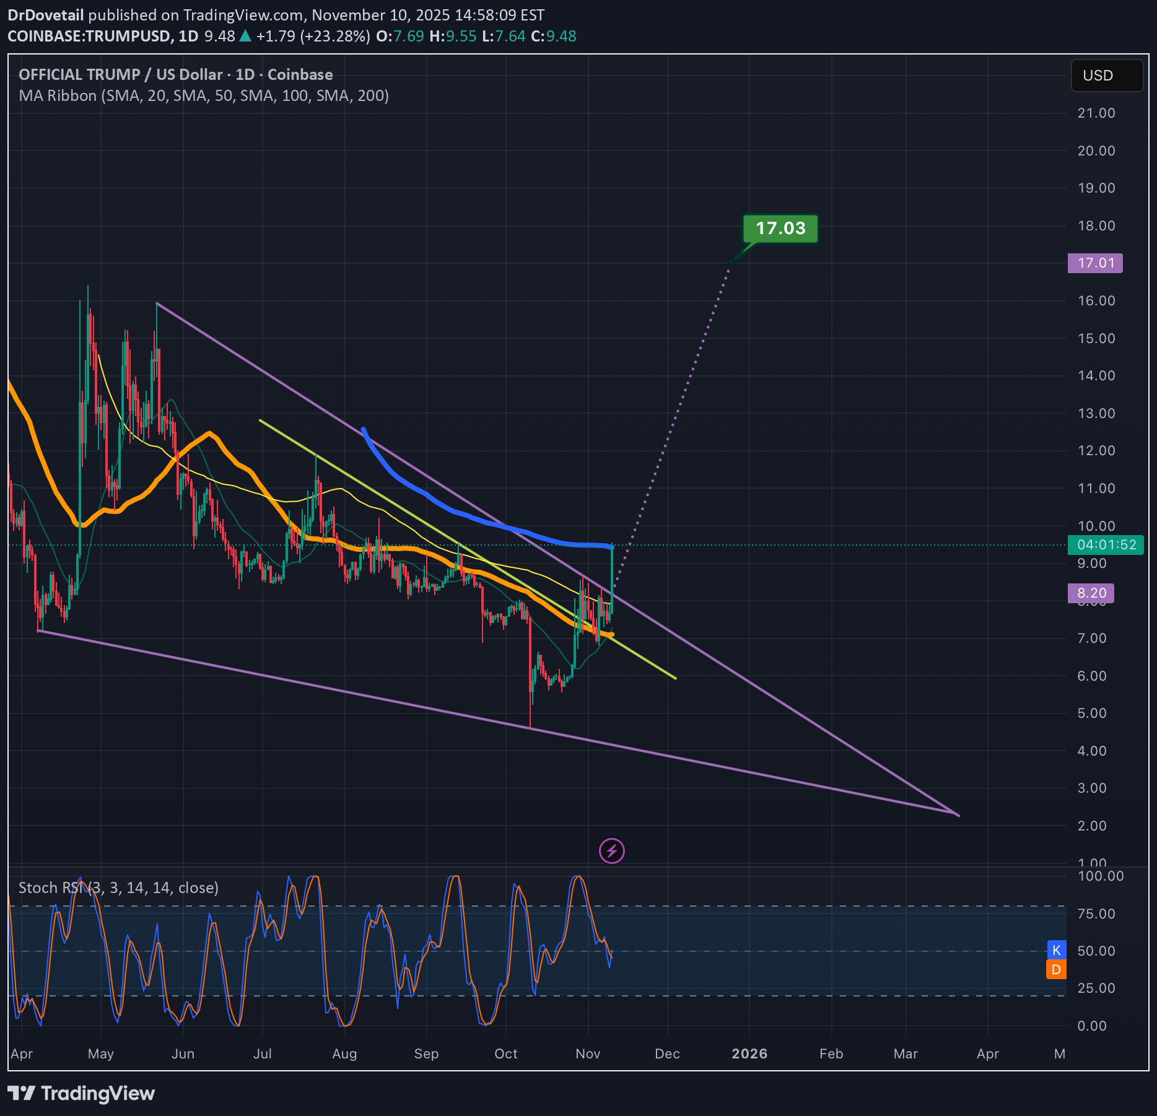
Task: Click the green 04:01:52 countdown price tag
Action: tap(1106, 545)
